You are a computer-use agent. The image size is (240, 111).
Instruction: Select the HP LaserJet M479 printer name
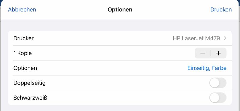tap(196, 38)
